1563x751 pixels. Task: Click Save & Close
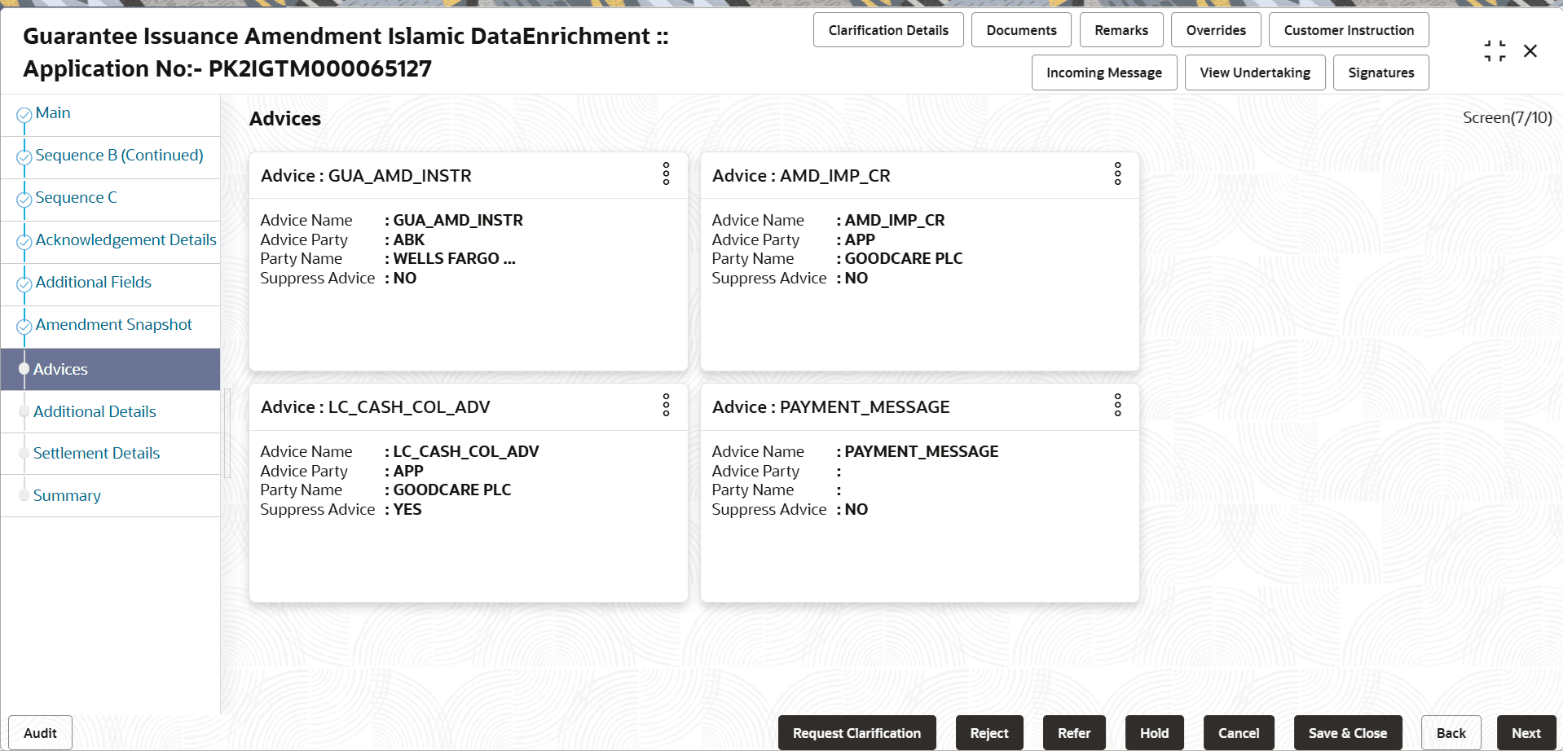pyautogui.click(x=1348, y=733)
